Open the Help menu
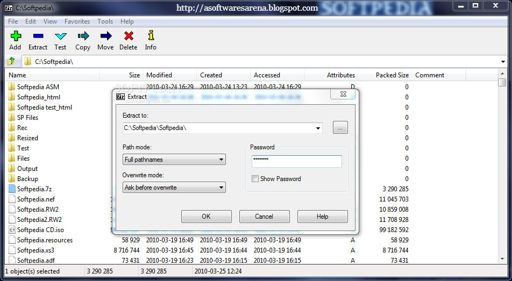Screen dimensions: 512x281 pos(127,21)
